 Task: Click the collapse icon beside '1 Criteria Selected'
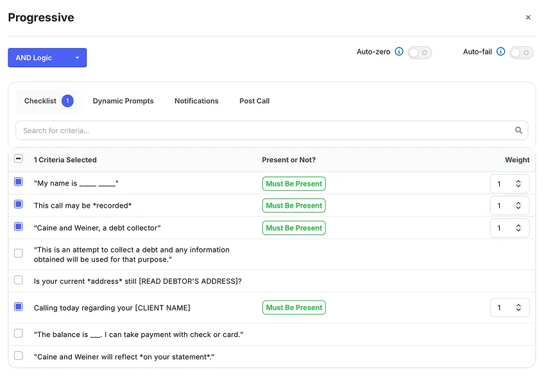19,159
